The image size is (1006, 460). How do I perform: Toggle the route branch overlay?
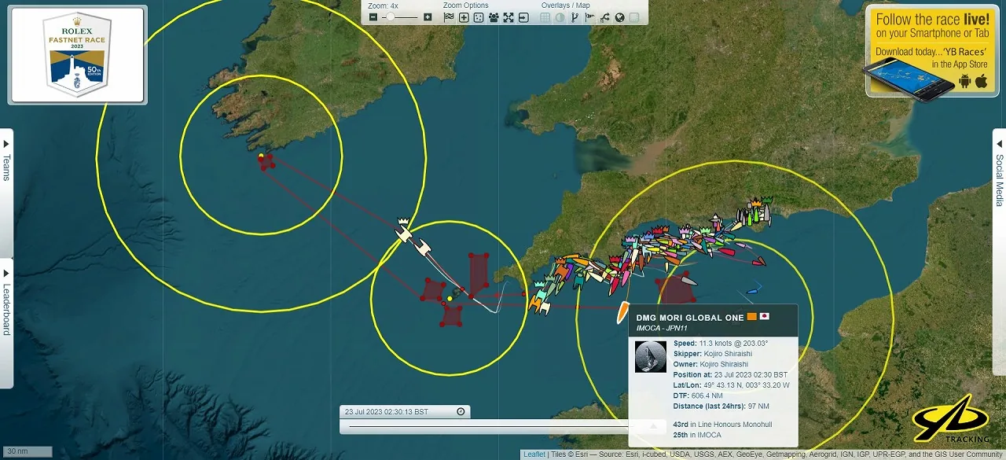[x=575, y=17]
